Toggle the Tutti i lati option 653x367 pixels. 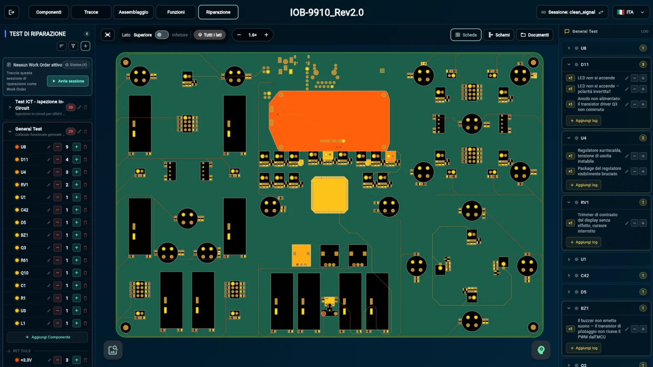tap(210, 35)
